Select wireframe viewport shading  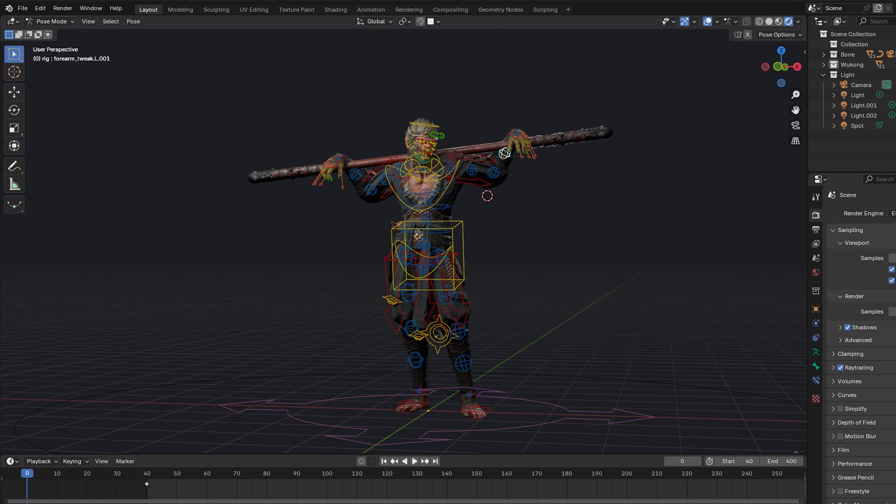tap(759, 21)
